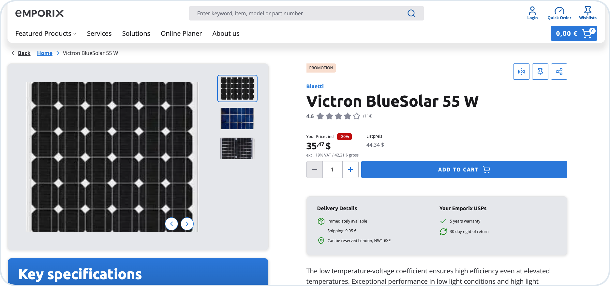
Task: Open the shopping cart total button
Action: [573, 34]
